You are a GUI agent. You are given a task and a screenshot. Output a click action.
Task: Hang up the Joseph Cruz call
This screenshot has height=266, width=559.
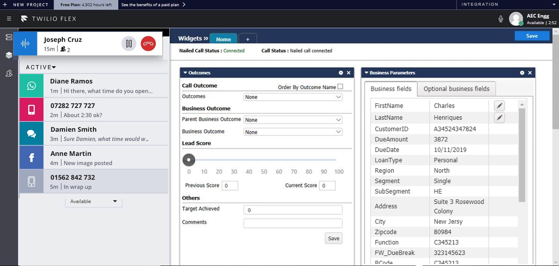148,44
